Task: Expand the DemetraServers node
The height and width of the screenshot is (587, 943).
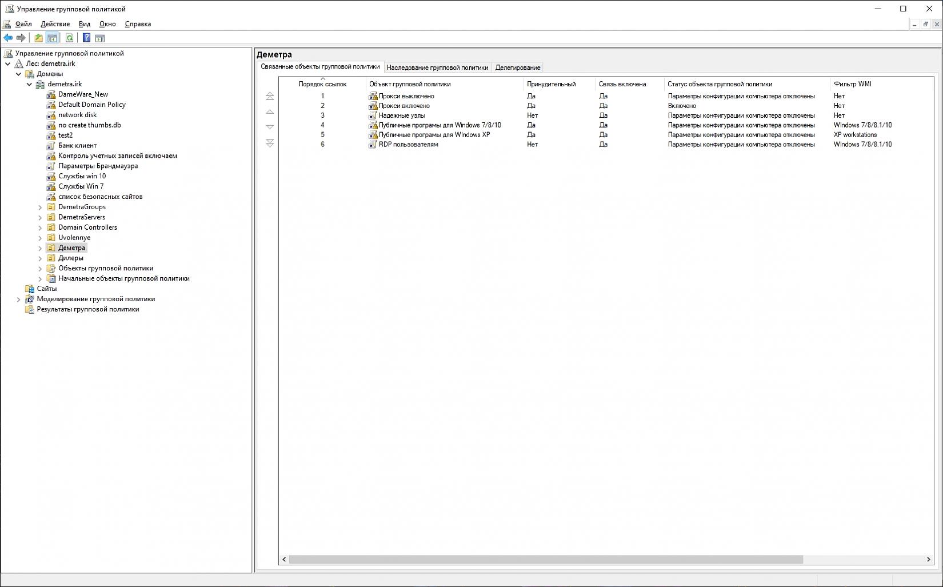Action: coord(40,218)
